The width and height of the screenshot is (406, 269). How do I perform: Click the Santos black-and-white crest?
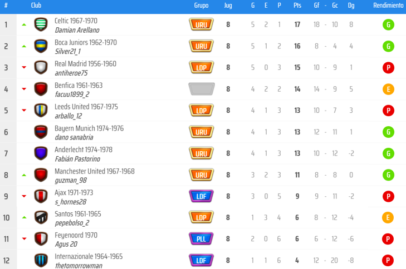pos(41,217)
